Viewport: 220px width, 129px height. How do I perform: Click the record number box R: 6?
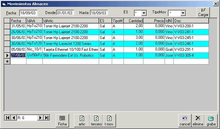[27, 118]
